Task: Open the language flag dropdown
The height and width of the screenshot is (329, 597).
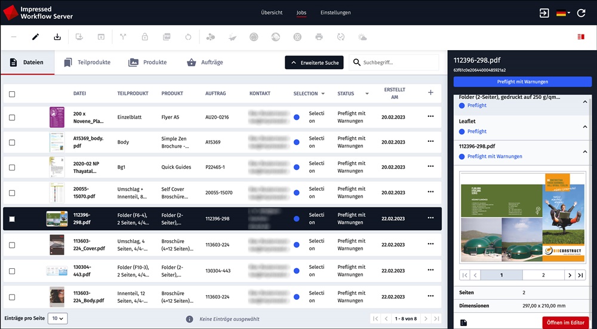Action: (x=563, y=13)
